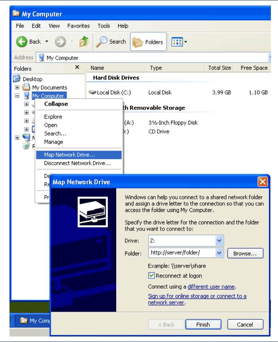Click the Browse... button
The image size is (278, 342).
point(245,253)
